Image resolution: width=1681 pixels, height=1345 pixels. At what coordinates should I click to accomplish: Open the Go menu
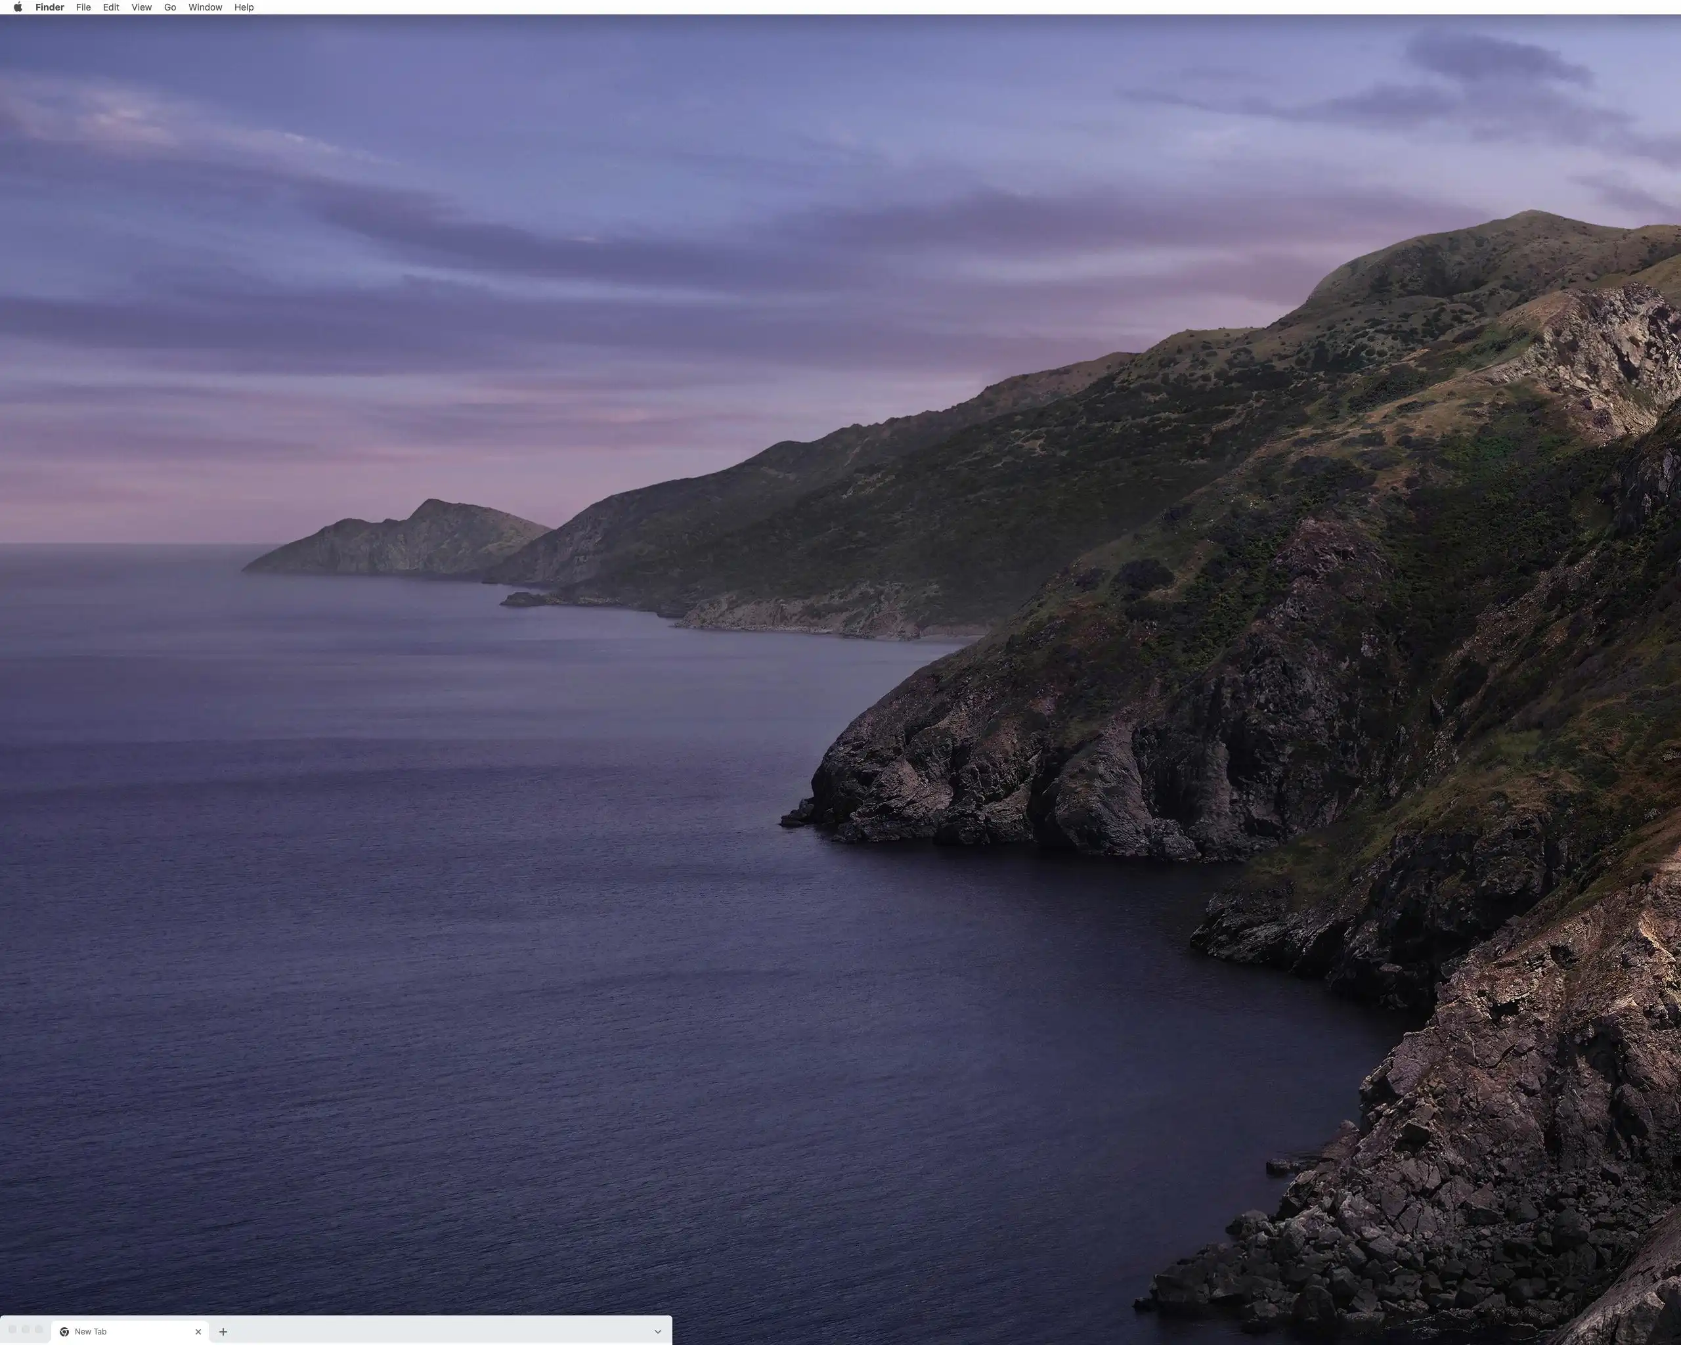click(x=170, y=7)
